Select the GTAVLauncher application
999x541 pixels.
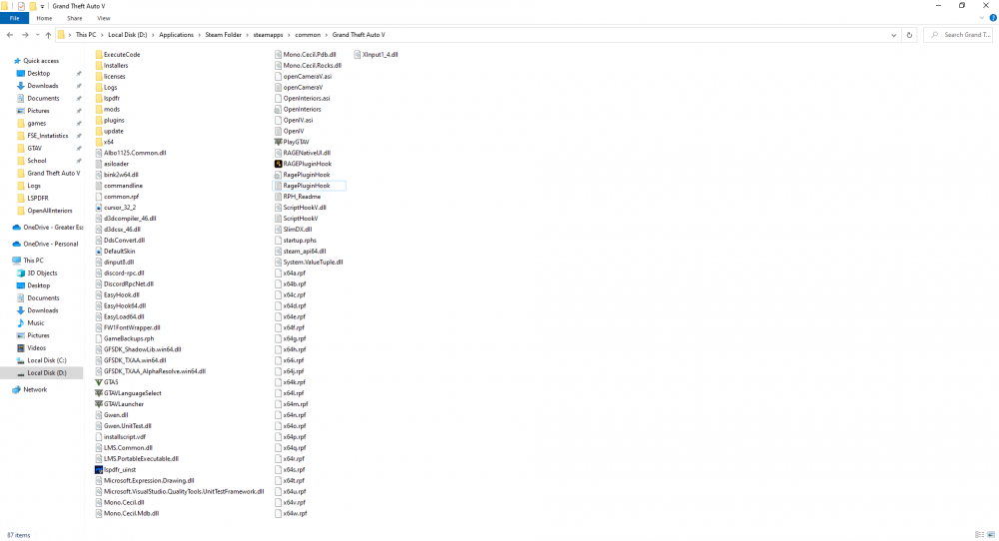119,404
